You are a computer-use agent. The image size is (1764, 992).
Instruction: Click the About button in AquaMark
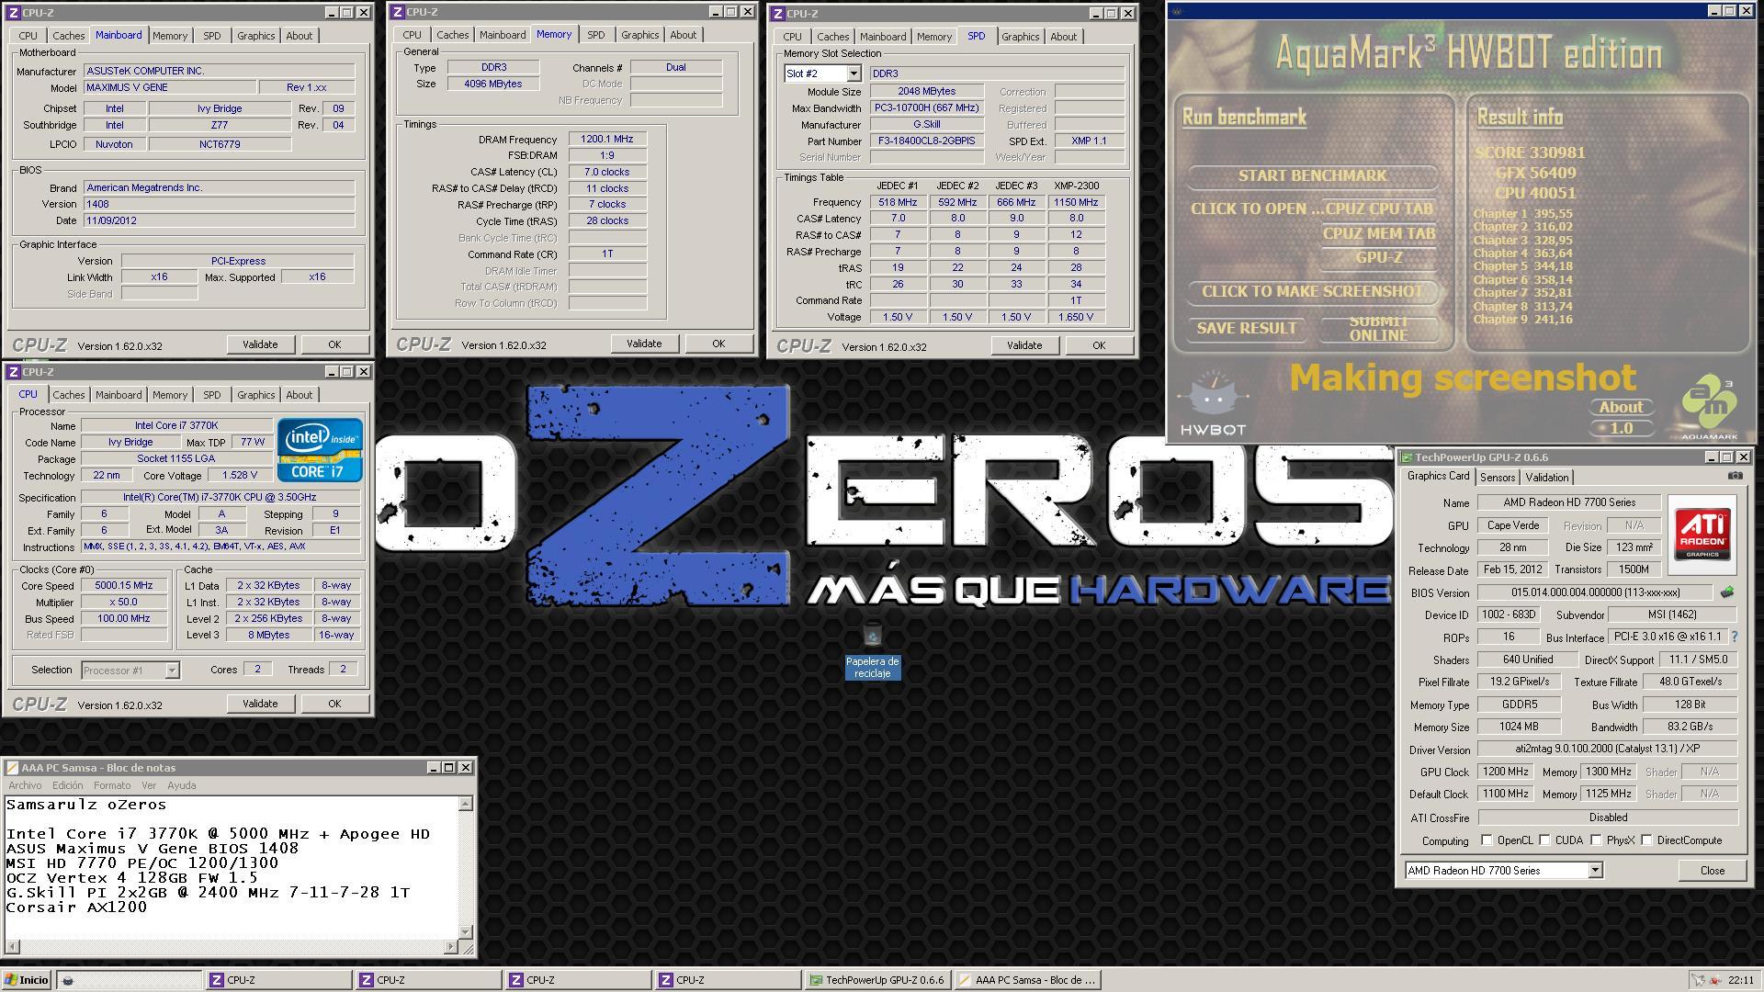(x=1621, y=407)
